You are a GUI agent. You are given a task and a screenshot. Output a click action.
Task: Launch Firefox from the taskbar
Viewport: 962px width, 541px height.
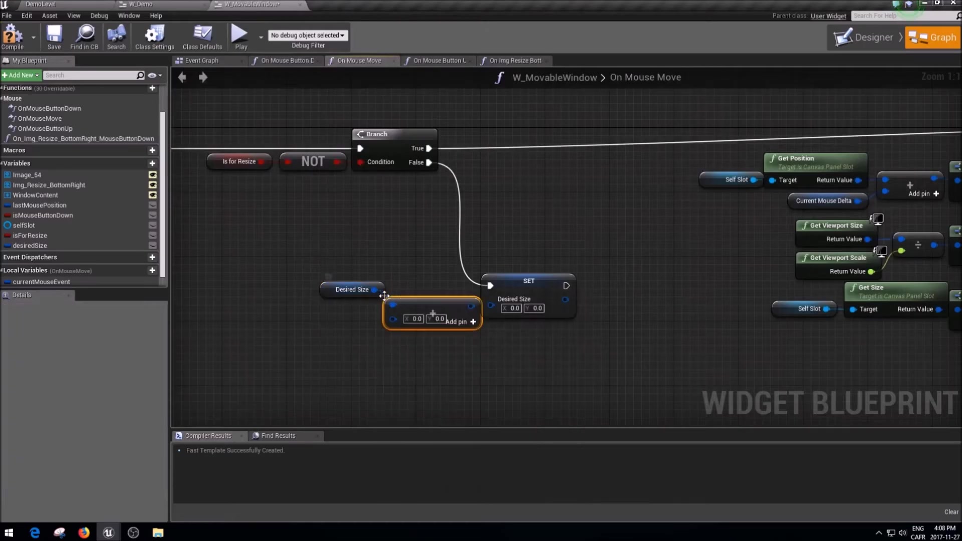[x=84, y=532]
